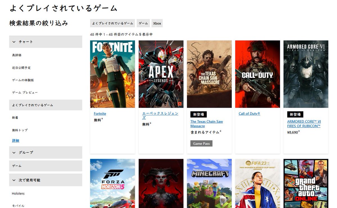Image resolution: width=337 pixels, height=208 pixels.
Task: Select the Hololens device filter
Action: coord(18,193)
